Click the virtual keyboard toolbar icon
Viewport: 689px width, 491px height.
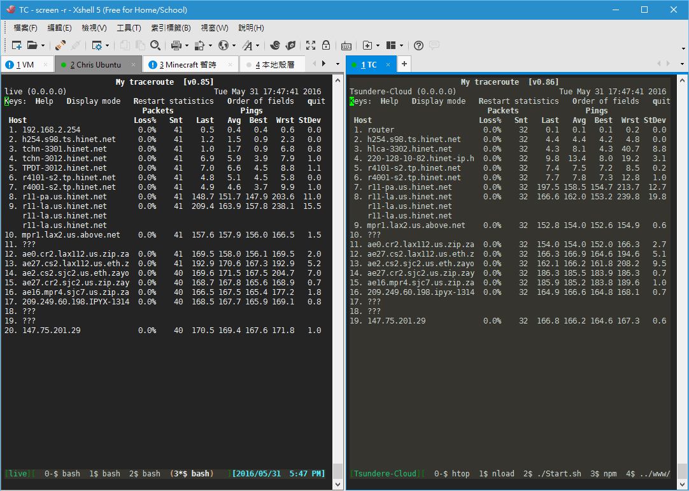coord(346,45)
